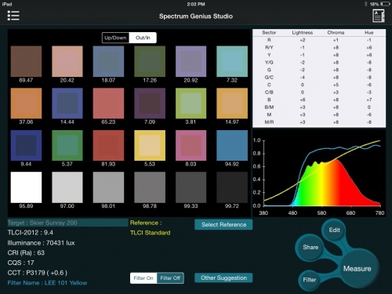Tap the battery indicator icon

(385, 4)
